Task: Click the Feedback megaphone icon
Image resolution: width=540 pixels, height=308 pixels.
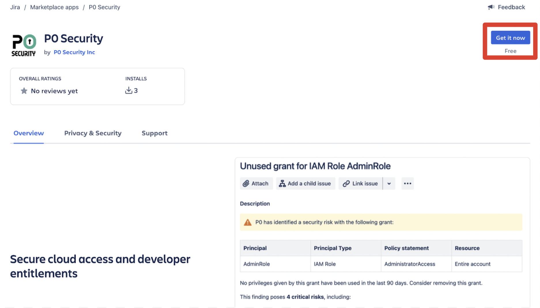Action: (x=491, y=7)
